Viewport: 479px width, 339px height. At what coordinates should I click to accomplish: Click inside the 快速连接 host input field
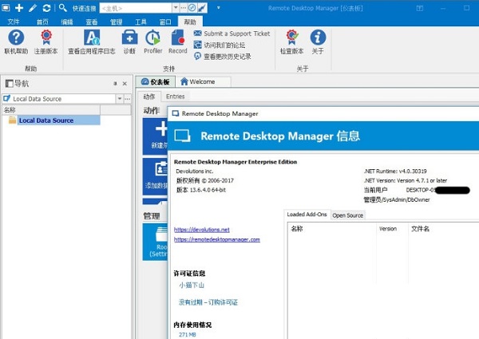(x=136, y=8)
